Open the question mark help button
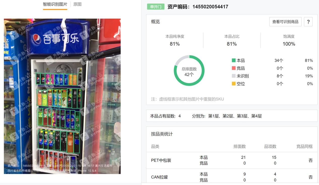Viewport: 319px width, 185px height. [308, 22]
